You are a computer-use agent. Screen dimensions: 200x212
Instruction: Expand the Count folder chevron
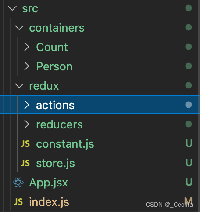pyautogui.click(x=26, y=47)
